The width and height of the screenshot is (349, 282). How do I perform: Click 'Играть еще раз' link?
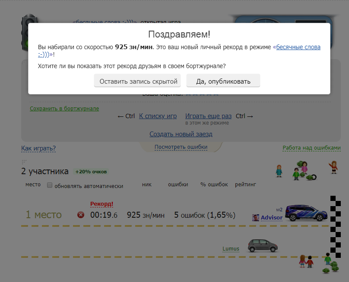(x=208, y=116)
